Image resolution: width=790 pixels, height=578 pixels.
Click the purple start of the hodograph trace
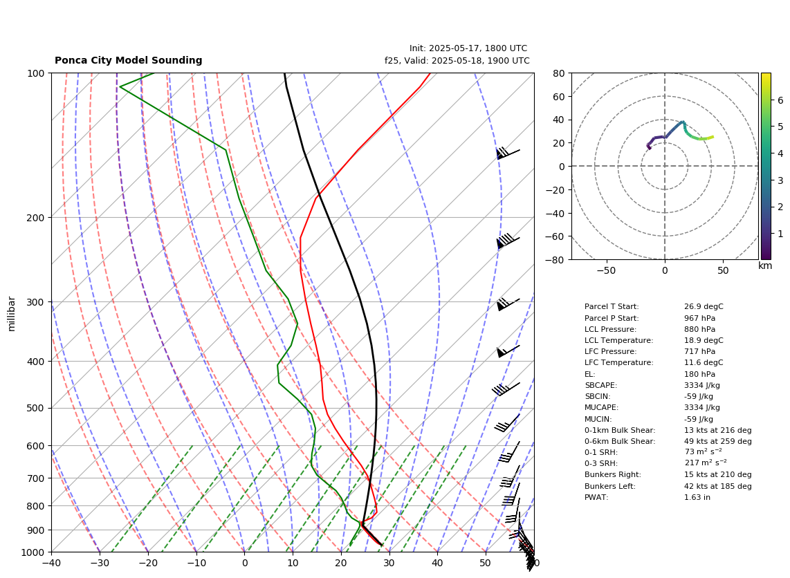[x=649, y=147]
